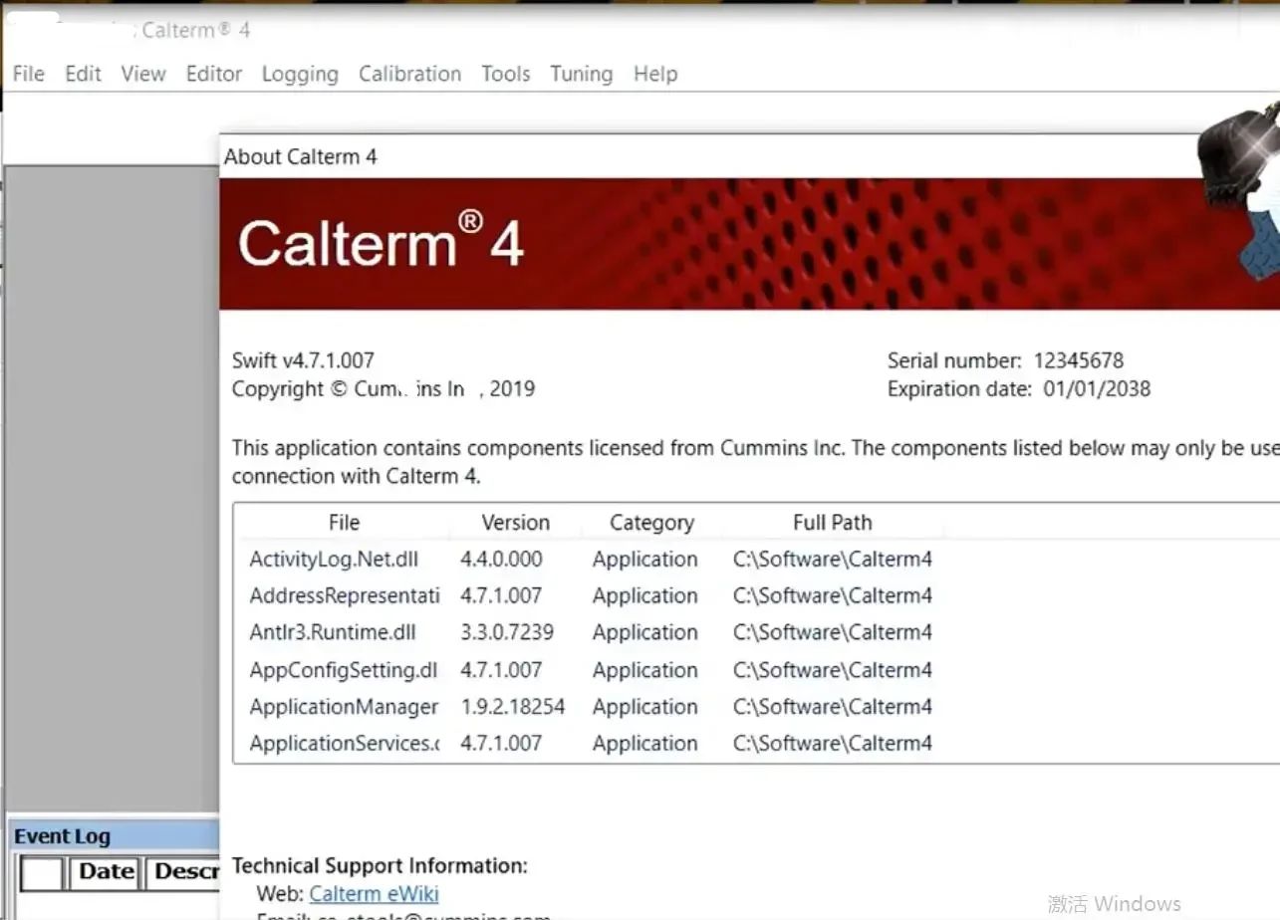
Task: Open the View menu
Action: 143,74
